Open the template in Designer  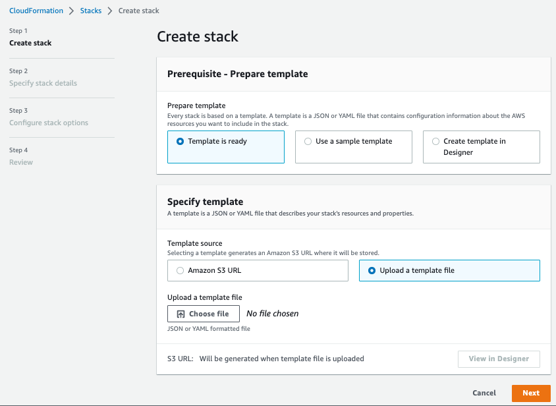coord(499,359)
